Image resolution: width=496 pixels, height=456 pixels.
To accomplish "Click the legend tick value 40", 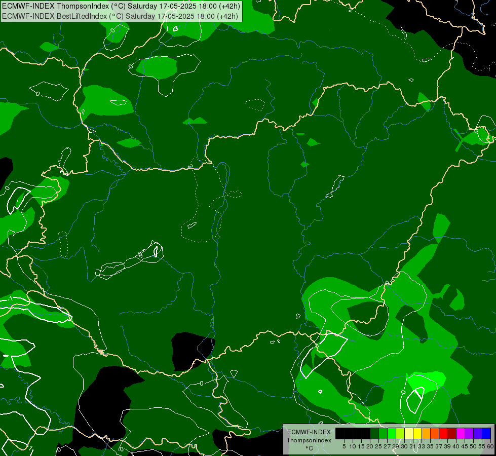I will [456, 446].
